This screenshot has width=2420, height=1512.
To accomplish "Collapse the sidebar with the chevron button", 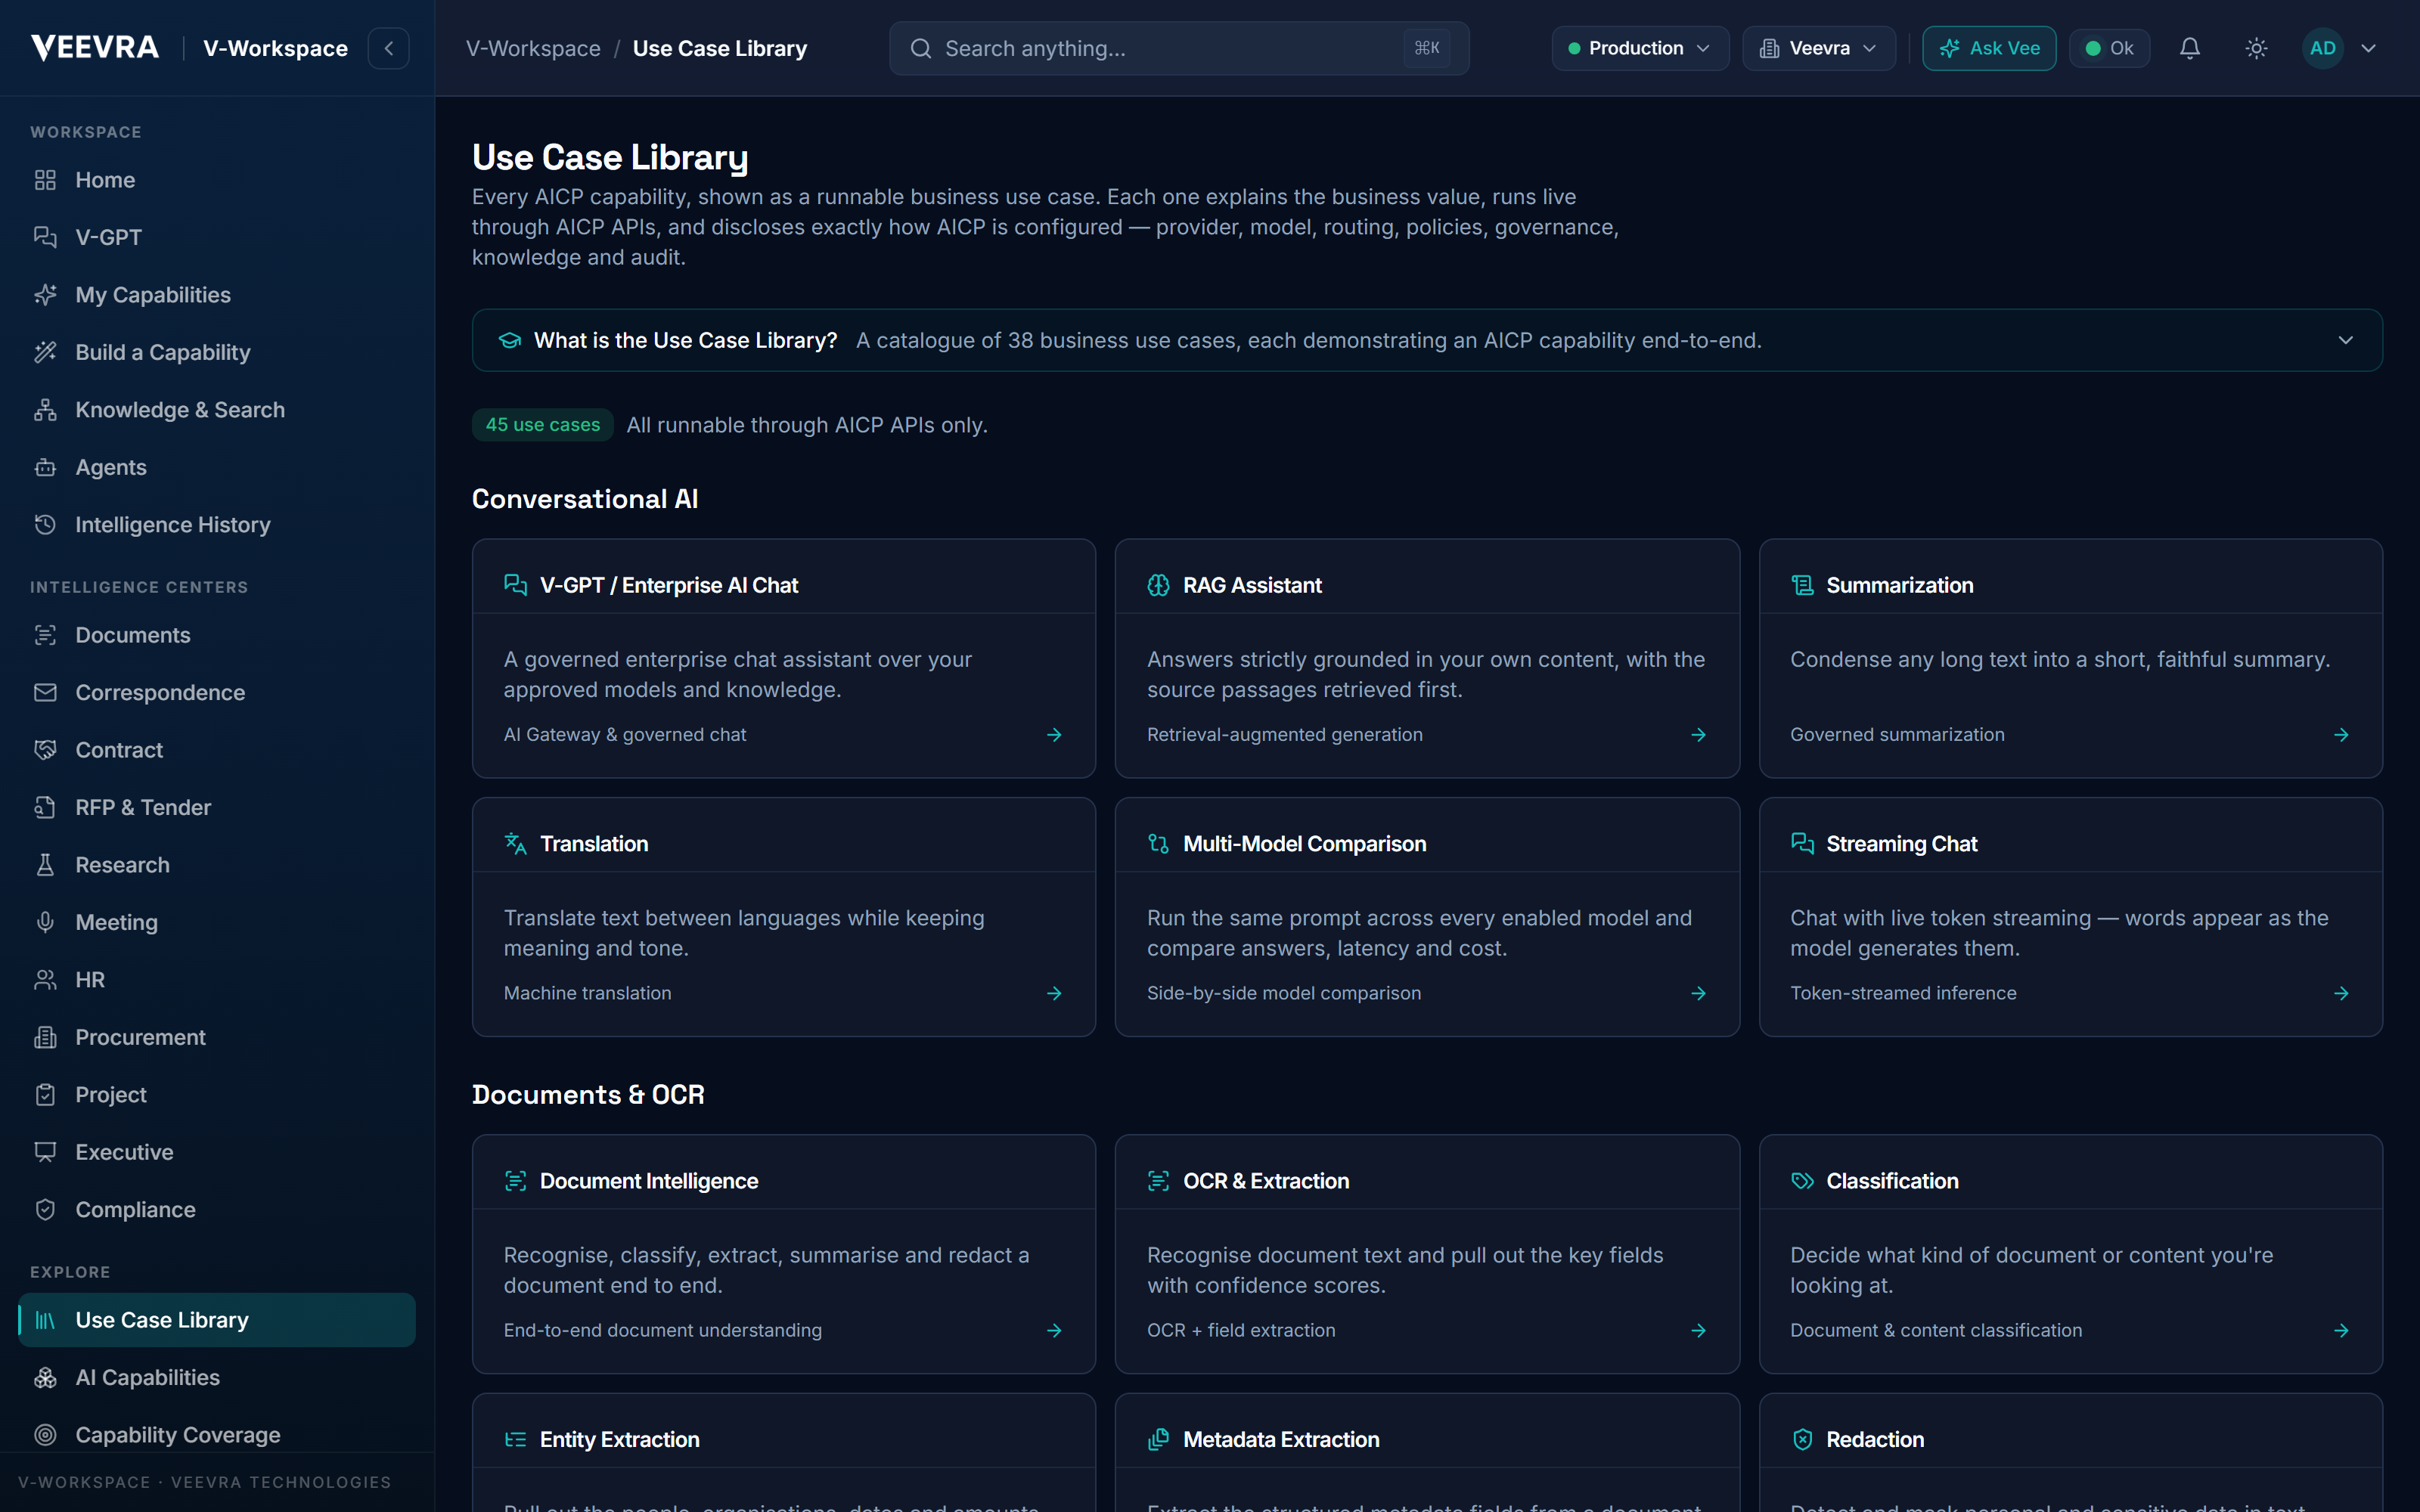I will 388,48.
